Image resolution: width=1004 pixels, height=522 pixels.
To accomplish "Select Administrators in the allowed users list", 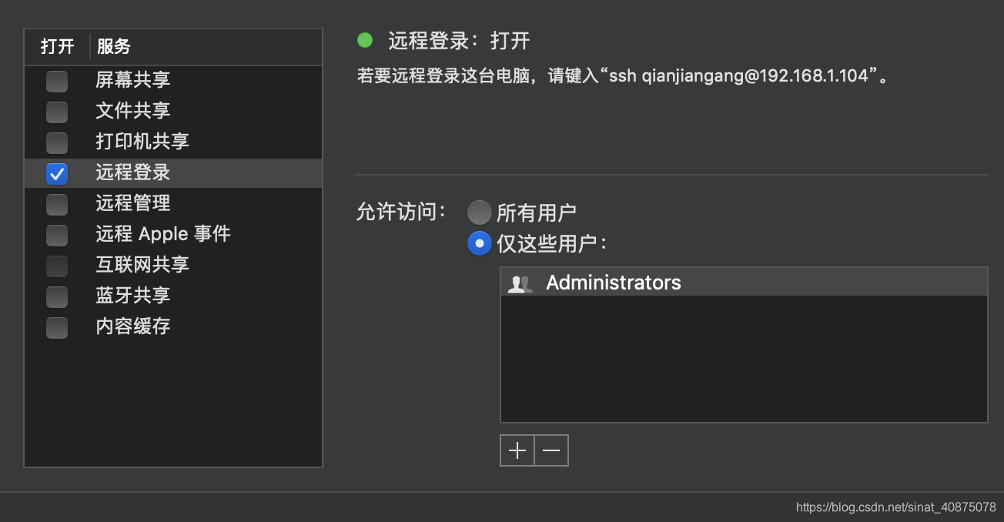I will click(x=613, y=282).
